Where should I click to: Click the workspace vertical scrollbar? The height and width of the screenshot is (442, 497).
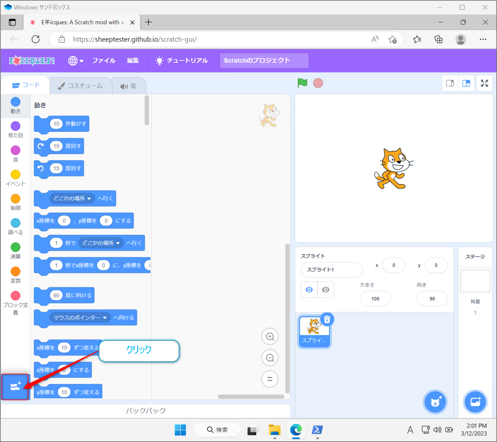point(287,318)
